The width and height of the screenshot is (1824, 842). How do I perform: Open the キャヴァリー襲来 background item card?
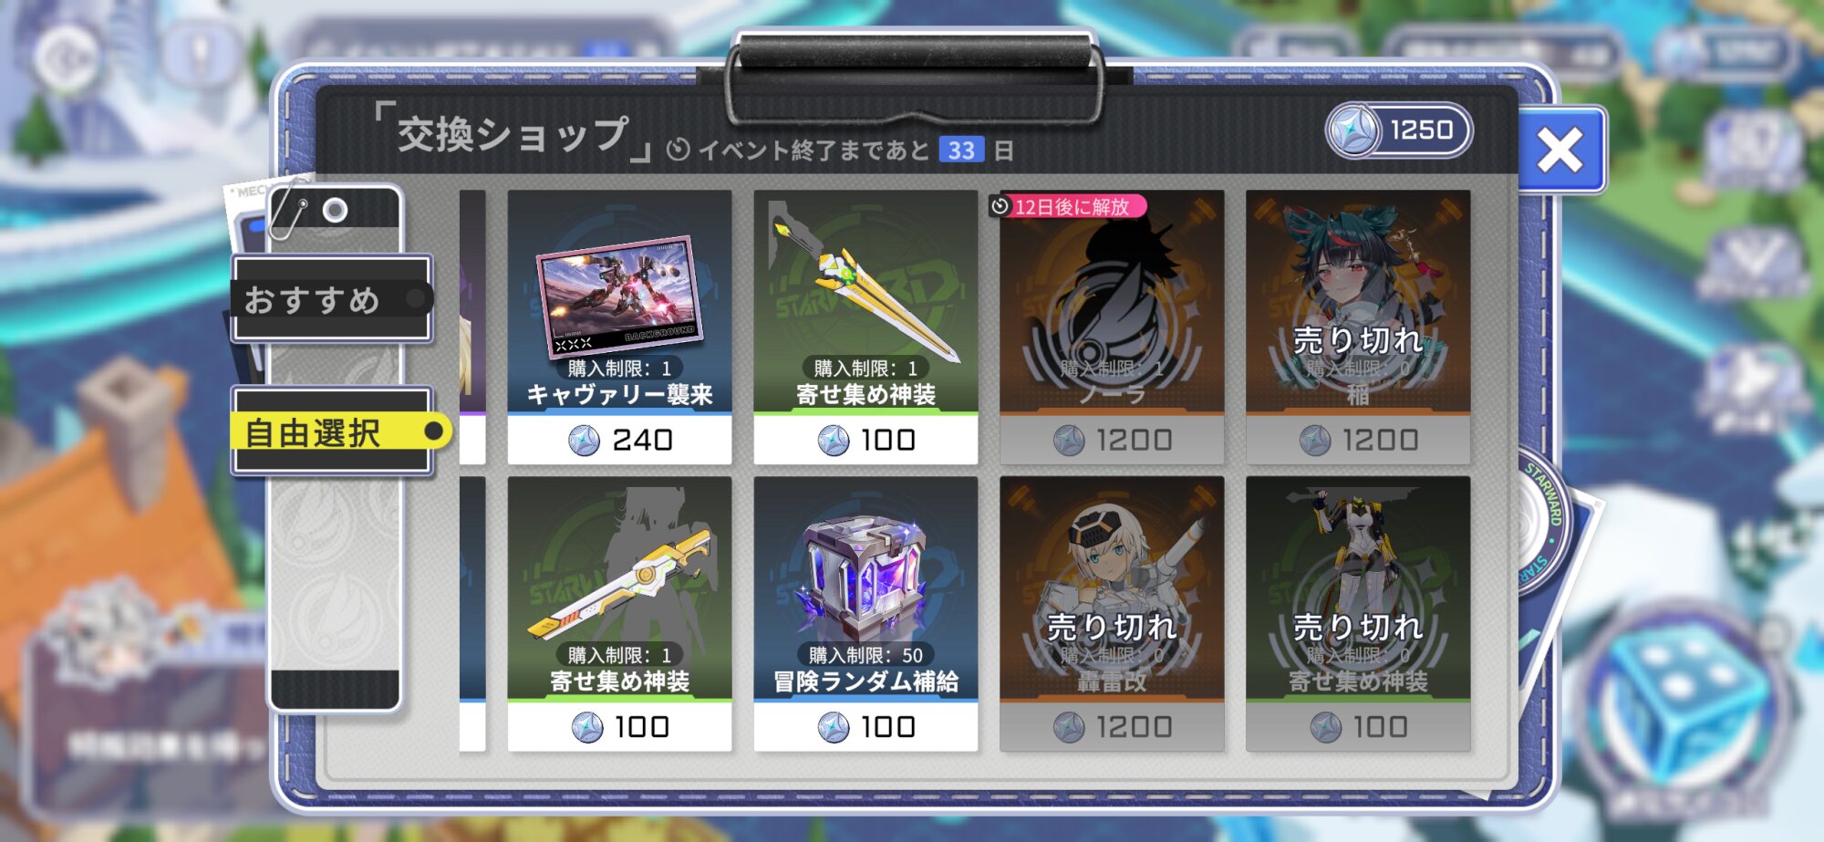619,301
